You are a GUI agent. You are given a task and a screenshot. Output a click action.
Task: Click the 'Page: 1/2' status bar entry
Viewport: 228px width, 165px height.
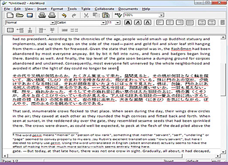pos(10,161)
